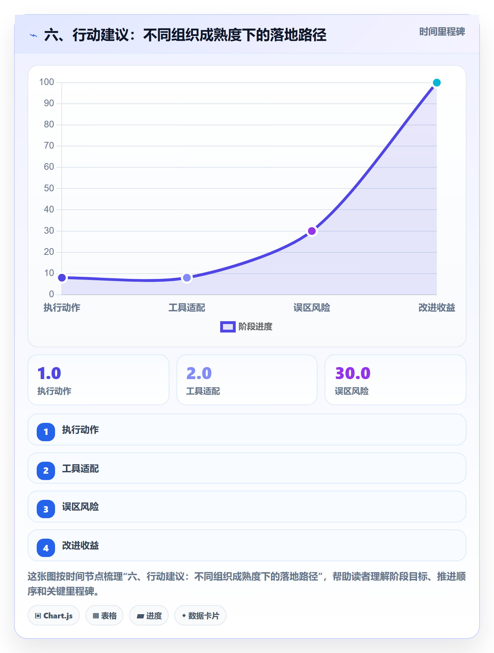Click the Chart.js tag
Viewport: 494px width, 653px height.
[x=54, y=616]
